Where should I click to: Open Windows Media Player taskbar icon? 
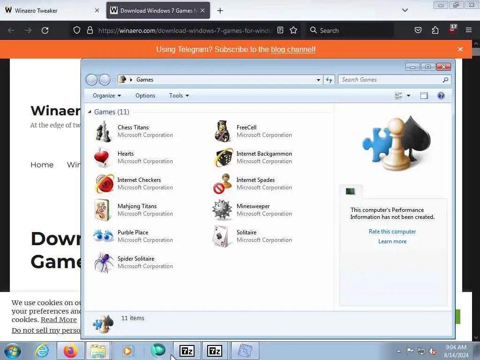pyautogui.click(x=127, y=351)
